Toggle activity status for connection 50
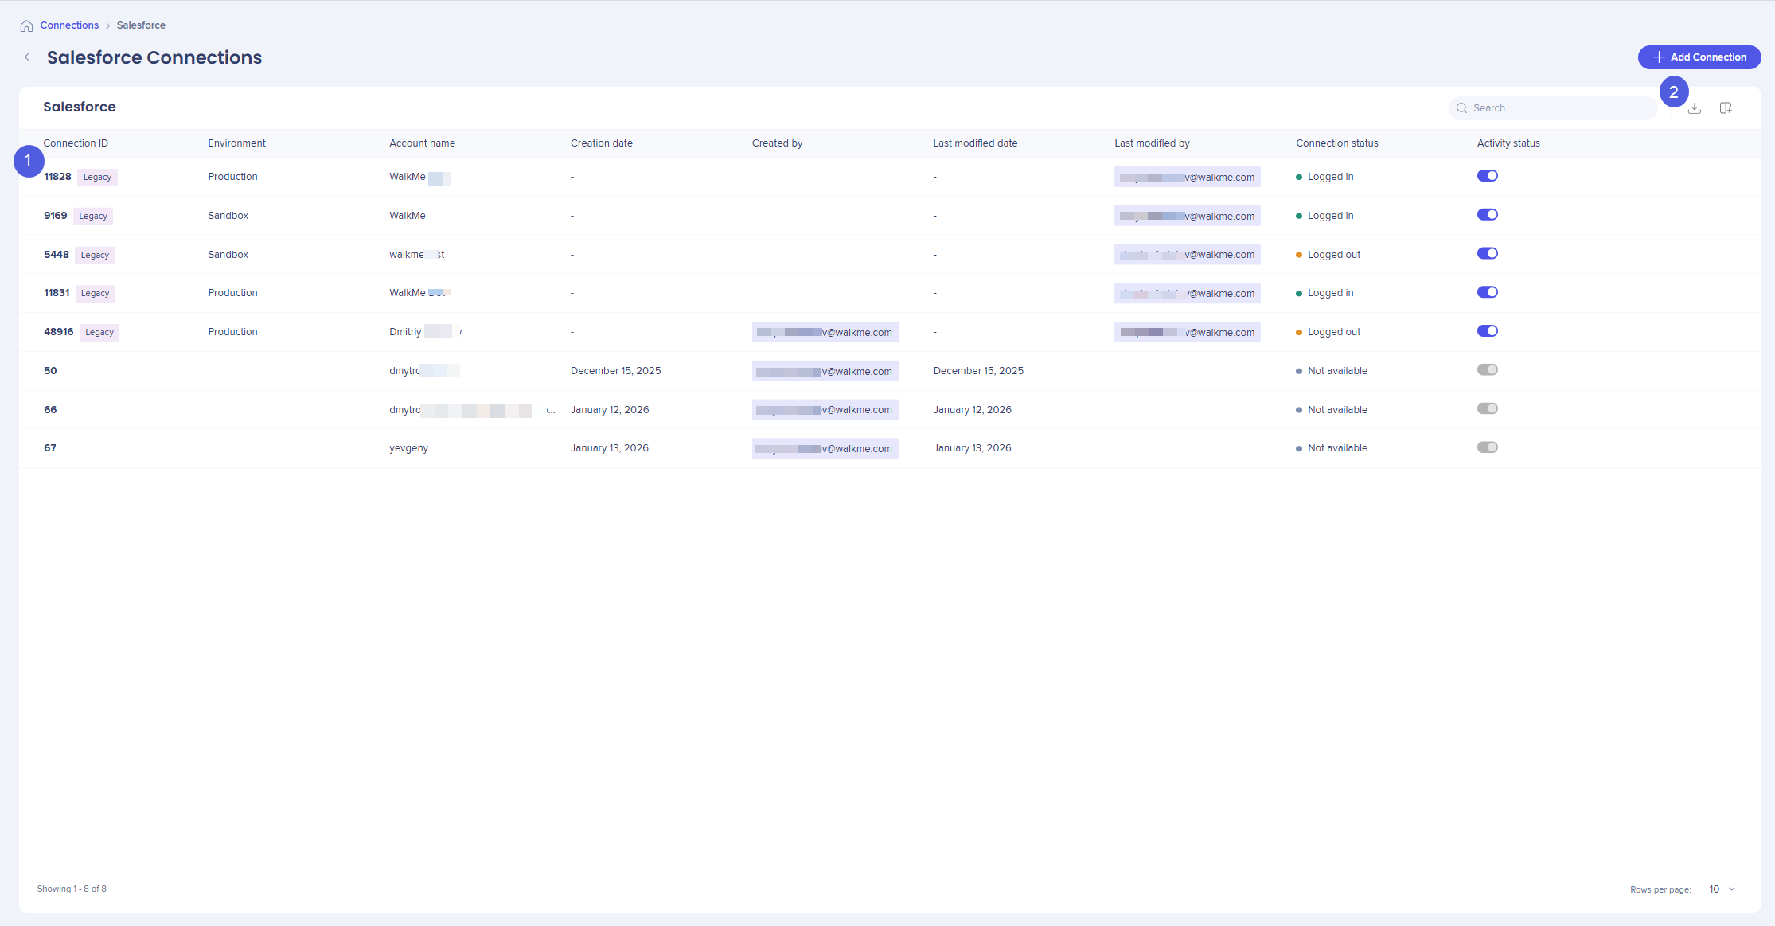This screenshot has width=1775, height=926. (1487, 370)
